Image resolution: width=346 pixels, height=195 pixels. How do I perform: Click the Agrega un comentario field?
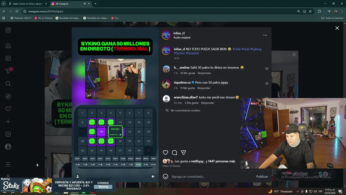[x=212, y=177]
